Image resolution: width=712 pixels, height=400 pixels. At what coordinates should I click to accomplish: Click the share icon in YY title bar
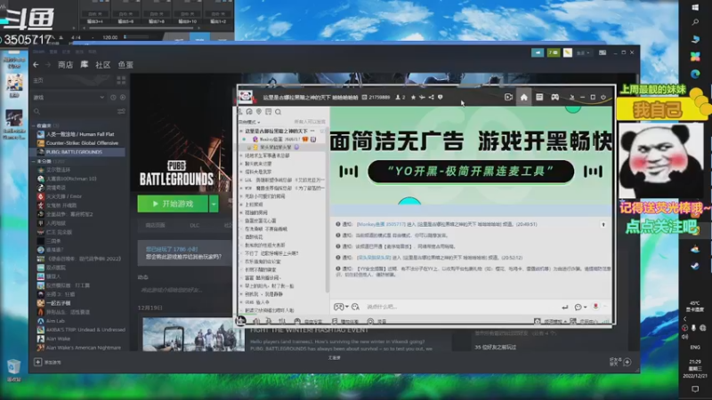[431, 97]
